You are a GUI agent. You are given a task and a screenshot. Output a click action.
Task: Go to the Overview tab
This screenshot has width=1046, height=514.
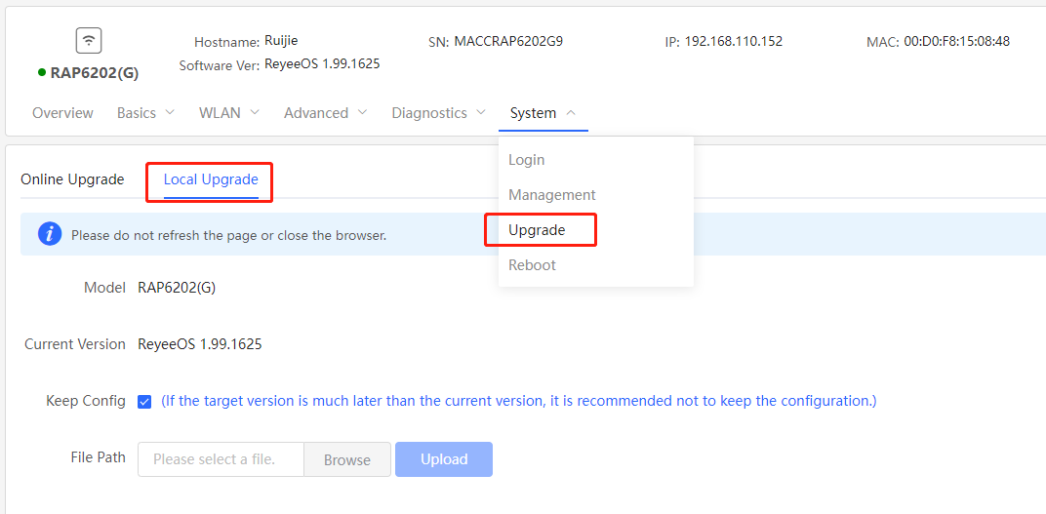coord(62,113)
